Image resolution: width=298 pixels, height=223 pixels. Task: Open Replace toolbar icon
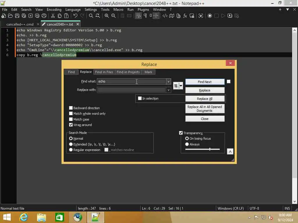coord(98,16)
